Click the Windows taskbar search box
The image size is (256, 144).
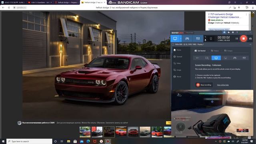click(29, 141)
